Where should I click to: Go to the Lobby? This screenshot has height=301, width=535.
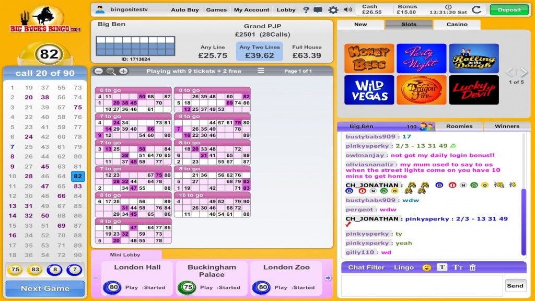[x=286, y=10]
